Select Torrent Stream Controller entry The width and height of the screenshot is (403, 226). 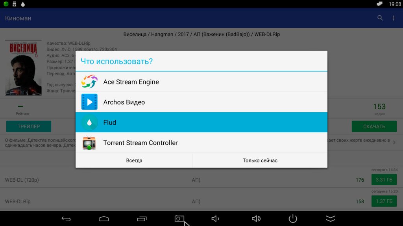[201, 142]
